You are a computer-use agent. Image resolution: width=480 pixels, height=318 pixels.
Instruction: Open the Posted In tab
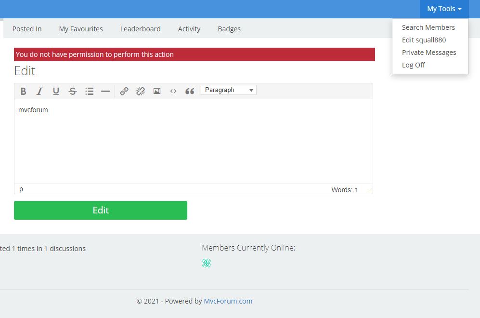click(x=27, y=29)
